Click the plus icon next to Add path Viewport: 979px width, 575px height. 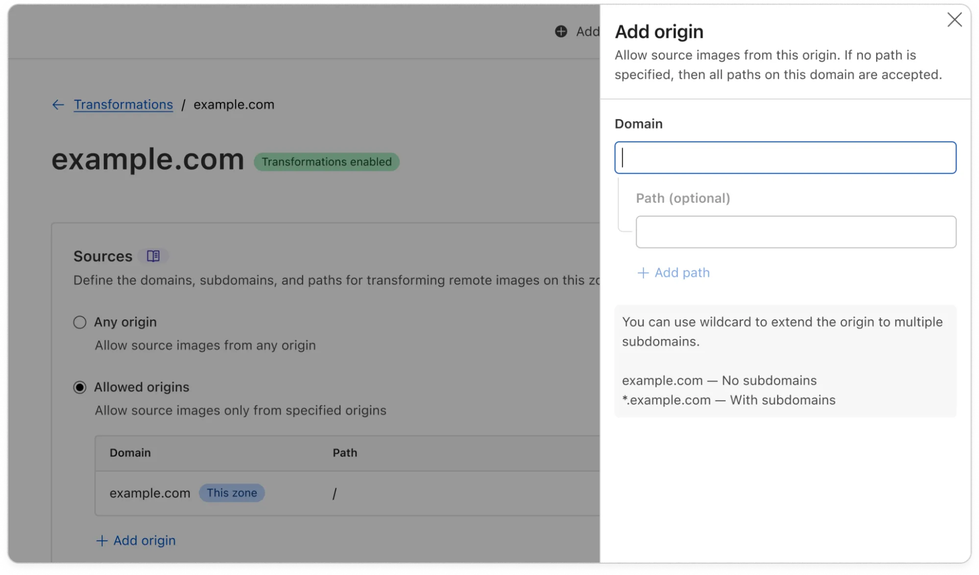(643, 273)
